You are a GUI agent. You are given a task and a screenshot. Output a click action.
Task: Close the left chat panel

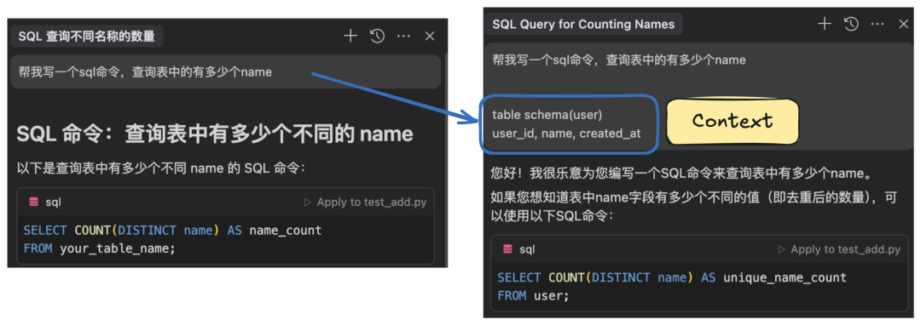[430, 37]
